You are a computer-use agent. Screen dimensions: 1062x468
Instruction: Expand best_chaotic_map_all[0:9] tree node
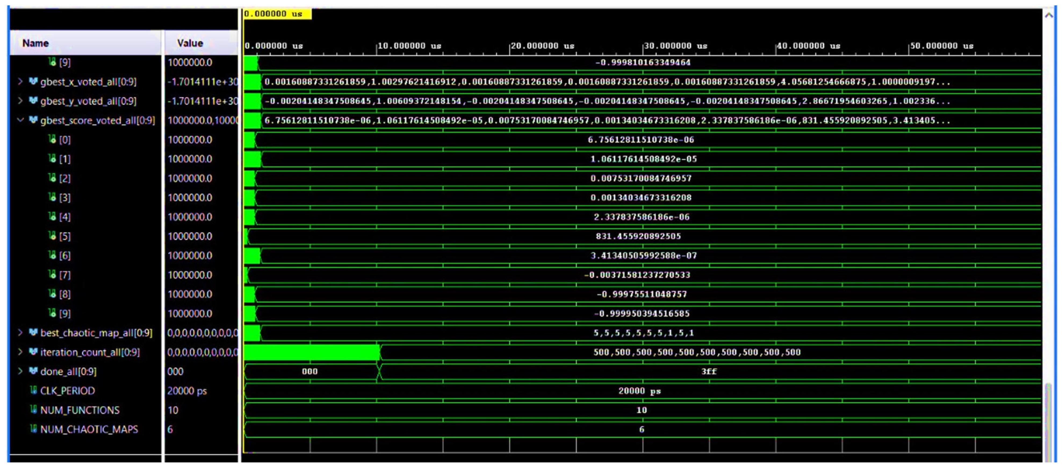click(20, 333)
